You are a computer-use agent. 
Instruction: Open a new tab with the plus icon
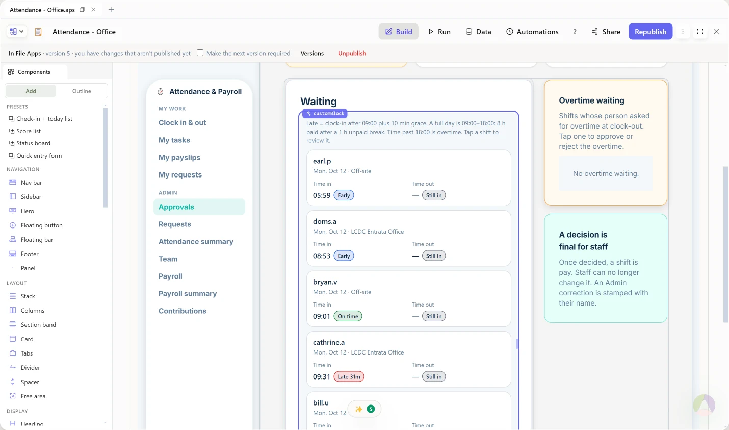tap(111, 10)
